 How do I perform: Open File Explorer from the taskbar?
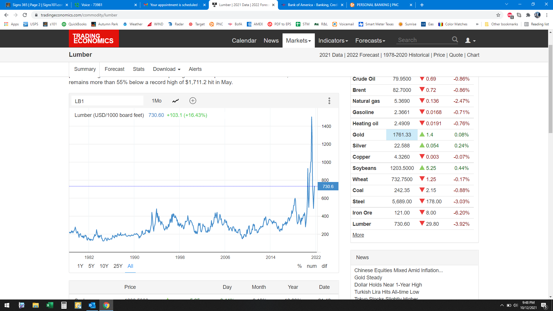pos(35,305)
